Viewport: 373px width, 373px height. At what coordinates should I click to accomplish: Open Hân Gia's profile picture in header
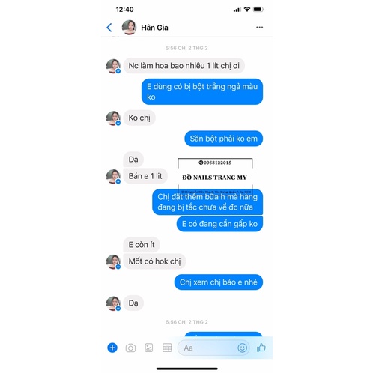[x=129, y=27]
